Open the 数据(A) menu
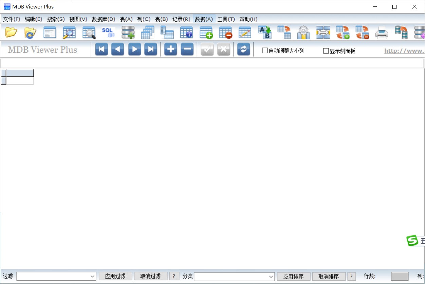The image size is (425, 284). [x=204, y=19]
